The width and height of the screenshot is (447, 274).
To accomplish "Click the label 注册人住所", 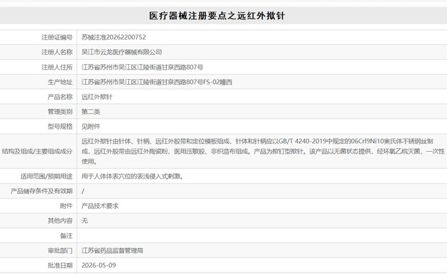I will click(57, 67).
